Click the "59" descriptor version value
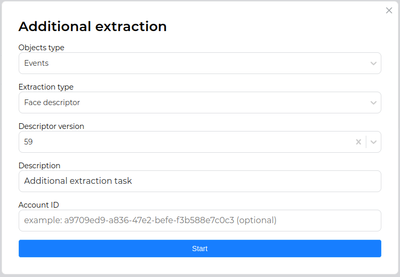The width and height of the screenshot is (400, 277). pos(28,142)
